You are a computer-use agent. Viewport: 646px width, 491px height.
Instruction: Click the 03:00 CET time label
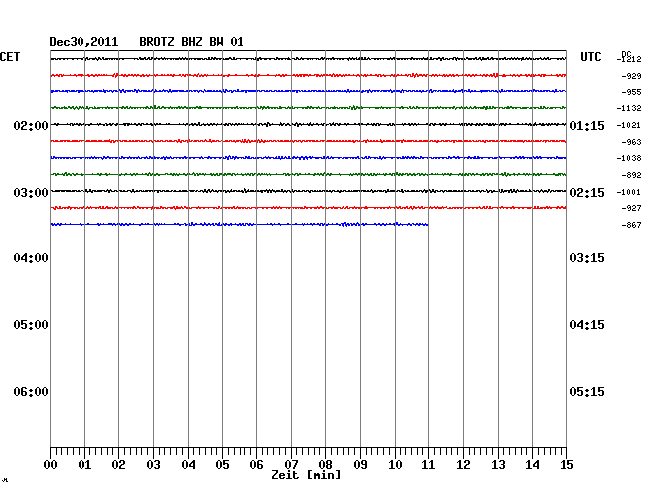[x=32, y=192]
